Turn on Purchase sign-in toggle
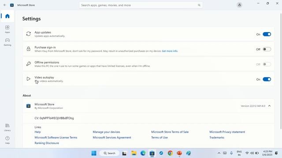This screenshot has height=158, width=282. click(x=267, y=49)
